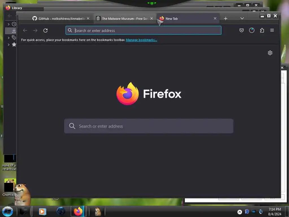Open the Manage bookmarks link

pos(141,40)
